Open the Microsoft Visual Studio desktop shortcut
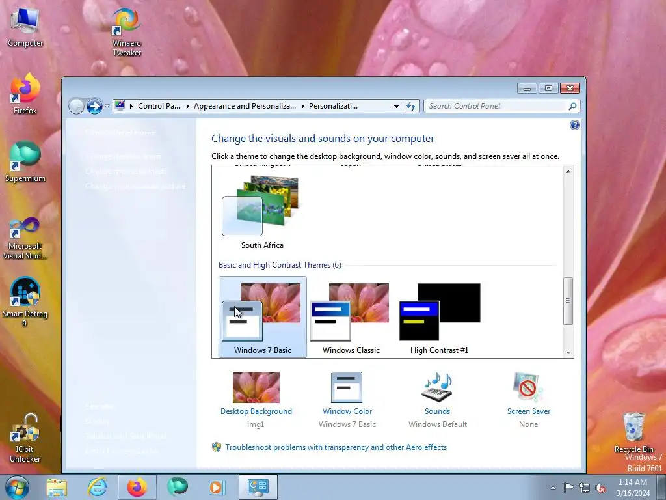Screen dimensions: 666x500 [25, 238]
